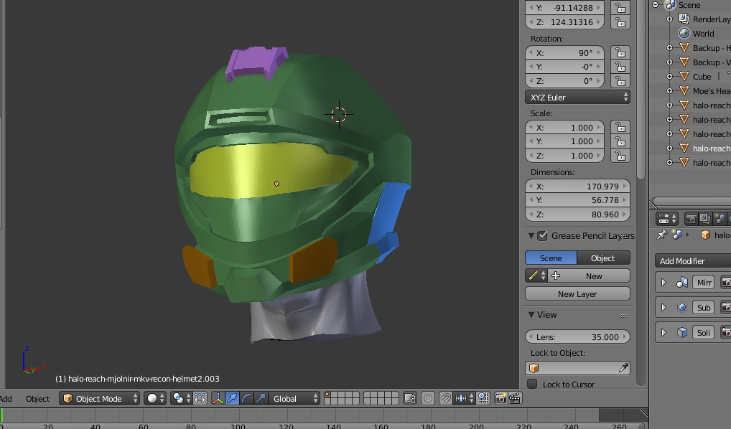Open the pivot point dropdown

pyautogui.click(x=182, y=399)
